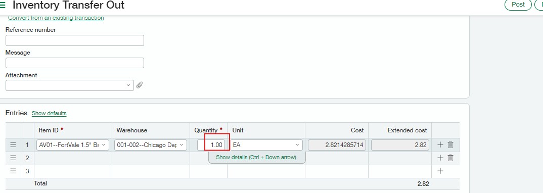Add a line after row 2
Screen dimensions: 543x193
pyautogui.click(x=440, y=158)
